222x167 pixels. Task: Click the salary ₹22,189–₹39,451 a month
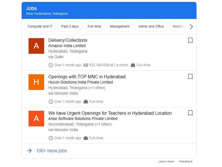109,65
